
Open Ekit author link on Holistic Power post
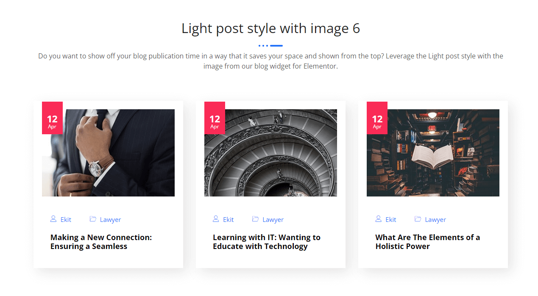click(390, 220)
